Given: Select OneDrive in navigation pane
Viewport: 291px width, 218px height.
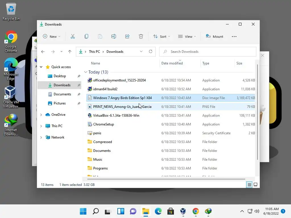Looking at the screenshot, I should pos(58,115).
